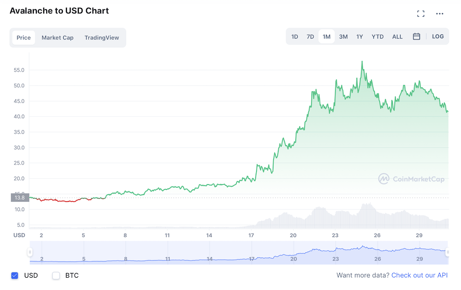The width and height of the screenshot is (461, 290).
Task: Select the 7D time range
Action: tap(310, 37)
